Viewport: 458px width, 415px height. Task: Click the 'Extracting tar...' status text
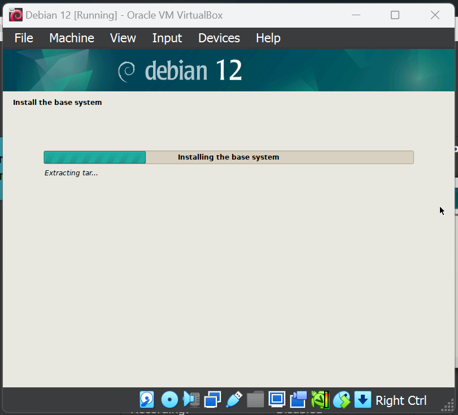(x=71, y=173)
